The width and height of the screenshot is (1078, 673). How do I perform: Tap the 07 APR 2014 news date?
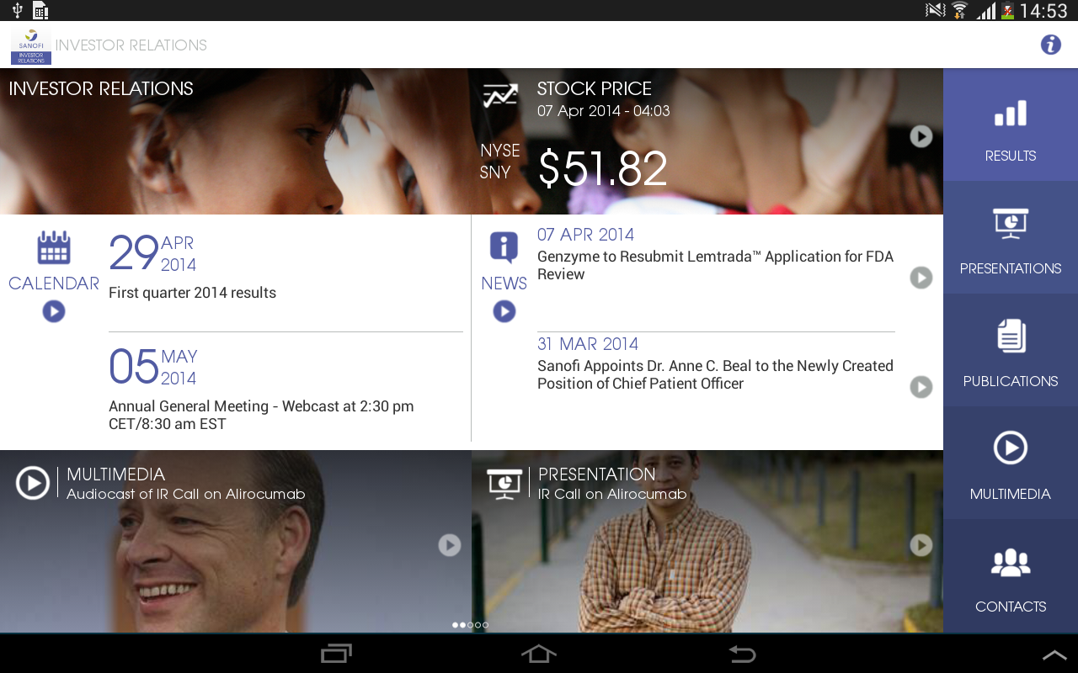click(585, 235)
